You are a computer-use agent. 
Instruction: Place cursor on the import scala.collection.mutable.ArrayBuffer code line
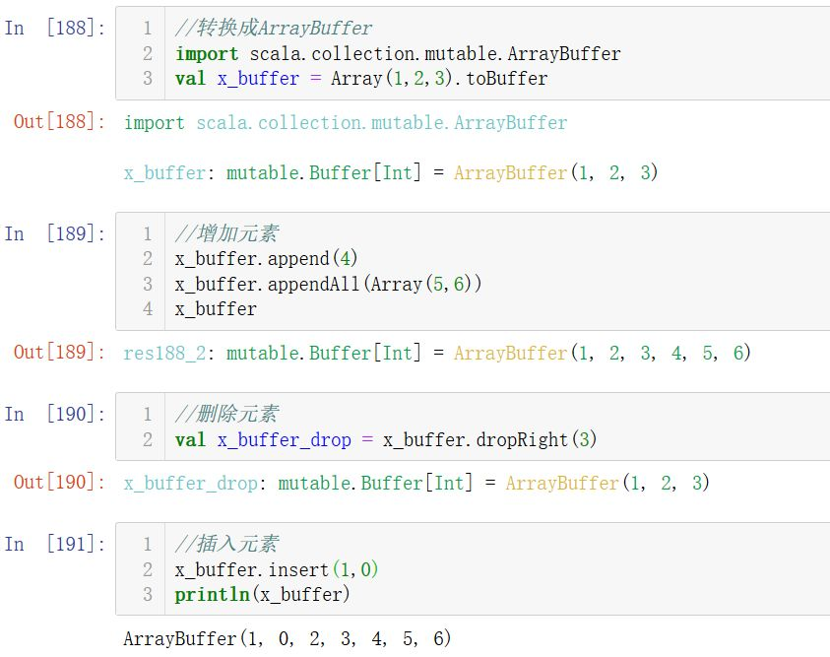click(x=398, y=53)
